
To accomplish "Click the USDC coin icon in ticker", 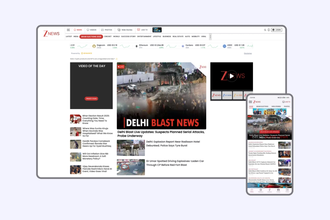I will tap(225, 46).
